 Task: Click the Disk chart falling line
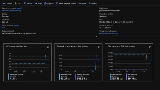tap(147, 58)
